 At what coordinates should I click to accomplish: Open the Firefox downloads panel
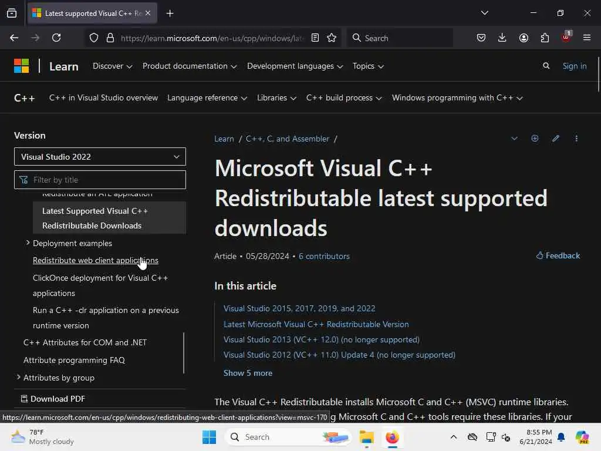click(x=502, y=38)
